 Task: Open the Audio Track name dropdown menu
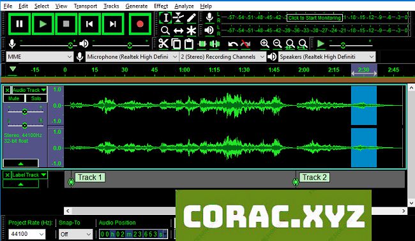coord(29,90)
